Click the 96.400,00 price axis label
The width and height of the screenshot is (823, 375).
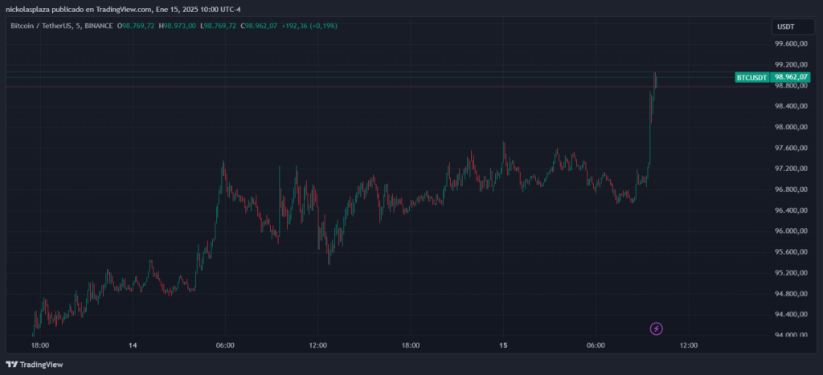pos(791,210)
